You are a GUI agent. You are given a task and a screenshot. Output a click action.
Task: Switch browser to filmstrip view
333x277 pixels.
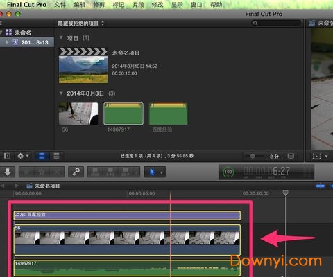point(42,156)
